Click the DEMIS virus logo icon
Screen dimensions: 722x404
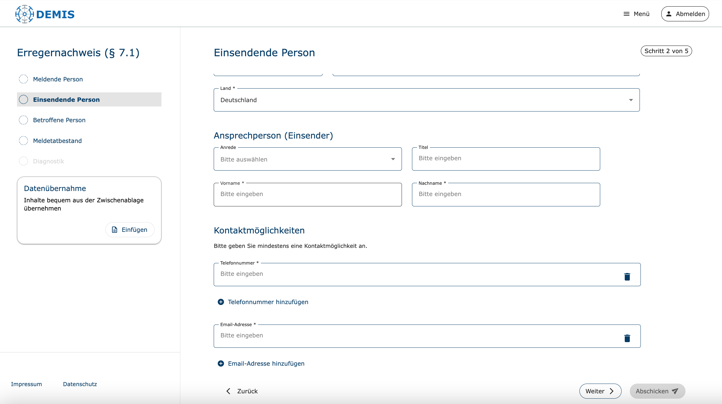[x=24, y=14]
